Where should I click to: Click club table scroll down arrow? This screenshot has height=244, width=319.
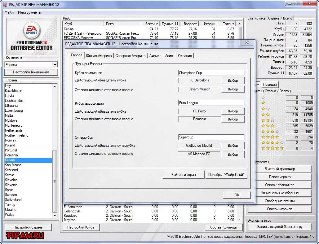pyautogui.click(x=239, y=220)
